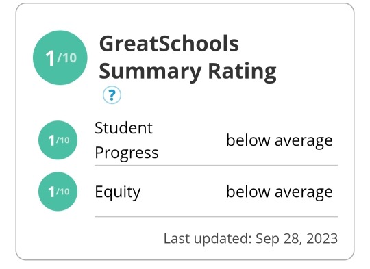Click the word GreatSchools in the title
The image size is (370, 269).
pyautogui.click(x=169, y=44)
